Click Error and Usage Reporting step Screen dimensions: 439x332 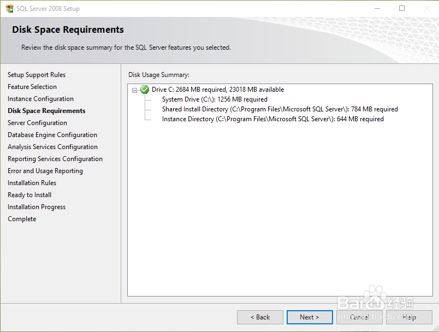45,171
